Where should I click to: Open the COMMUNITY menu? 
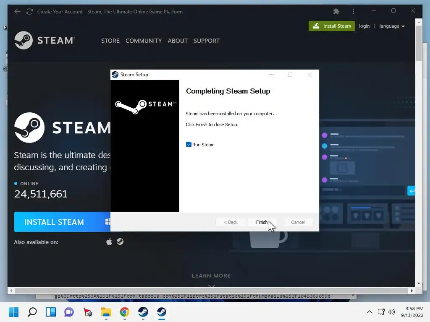(144, 41)
